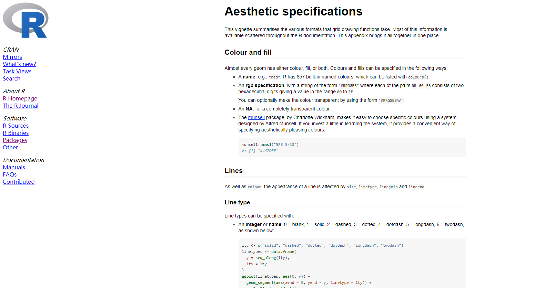Viewport: 535px width, 288px height.
Task: Open The R Journal link
Action: point(21,106)
